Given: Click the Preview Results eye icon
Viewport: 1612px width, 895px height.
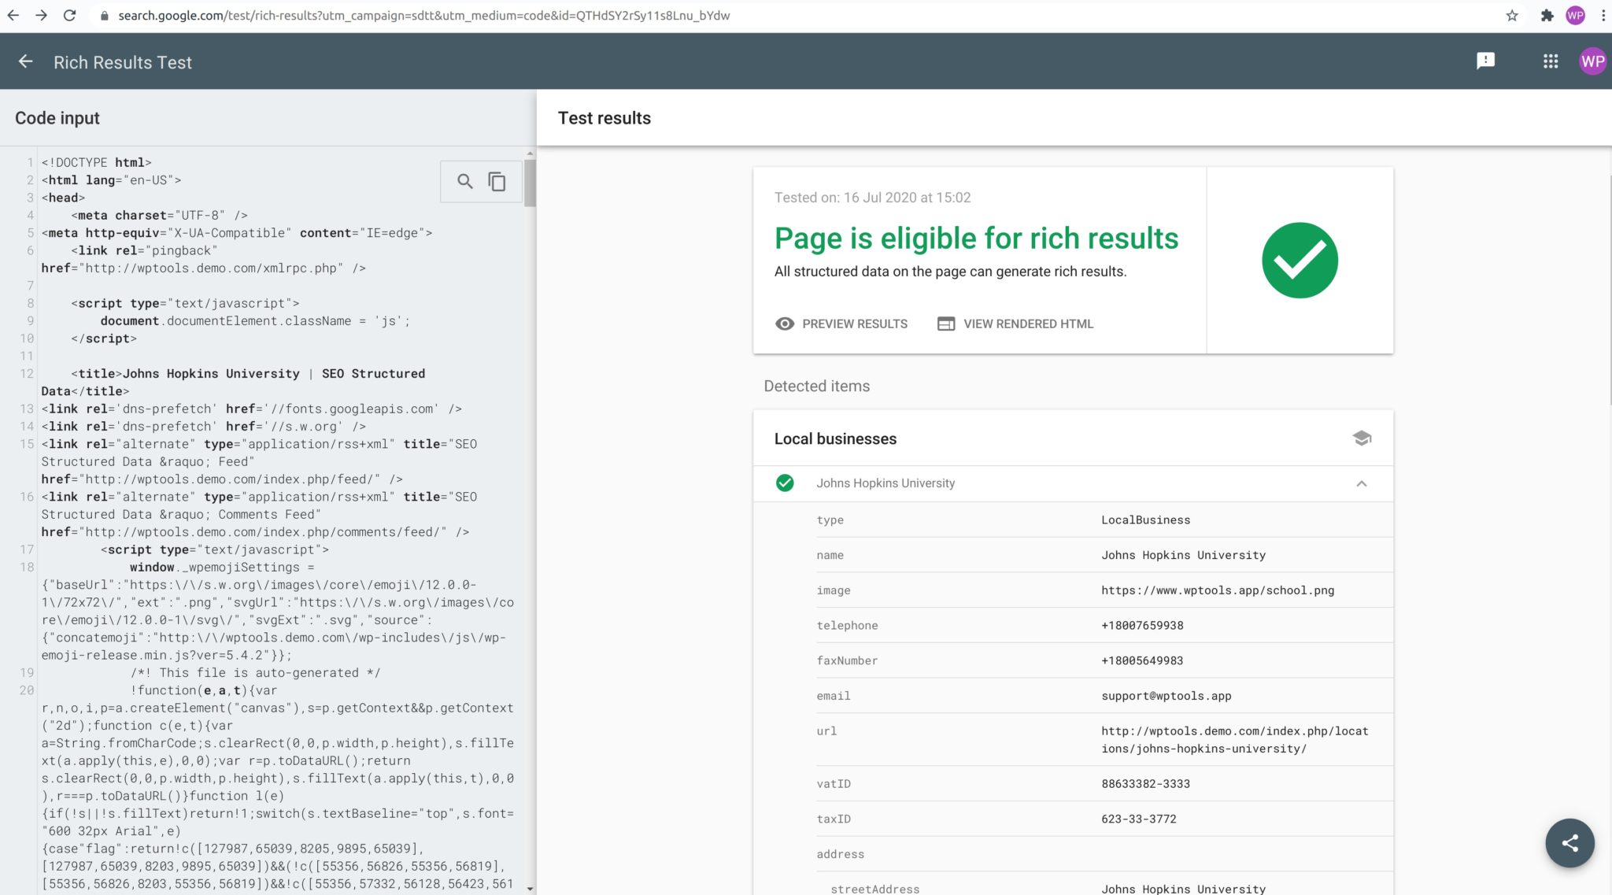Looking at the screenshot, I should tap(783, 324).
